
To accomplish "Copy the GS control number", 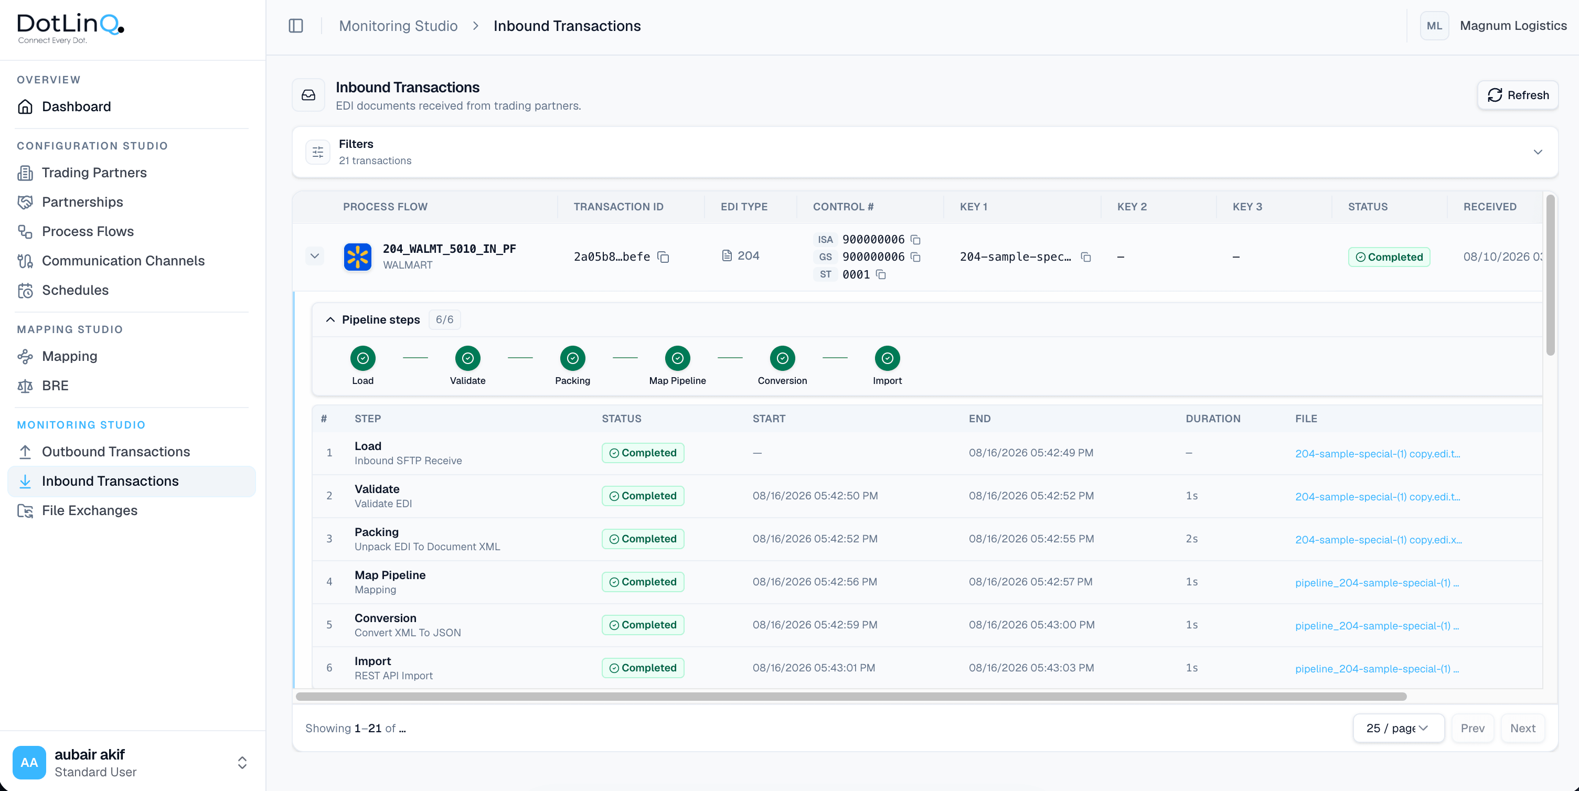I will (915, 256).
